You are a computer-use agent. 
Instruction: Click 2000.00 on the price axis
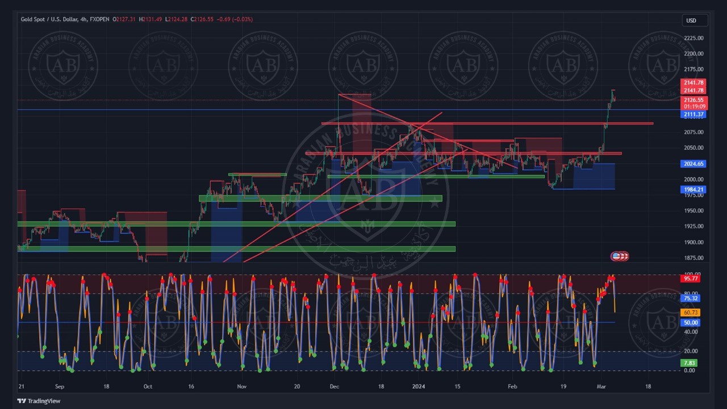694,180
